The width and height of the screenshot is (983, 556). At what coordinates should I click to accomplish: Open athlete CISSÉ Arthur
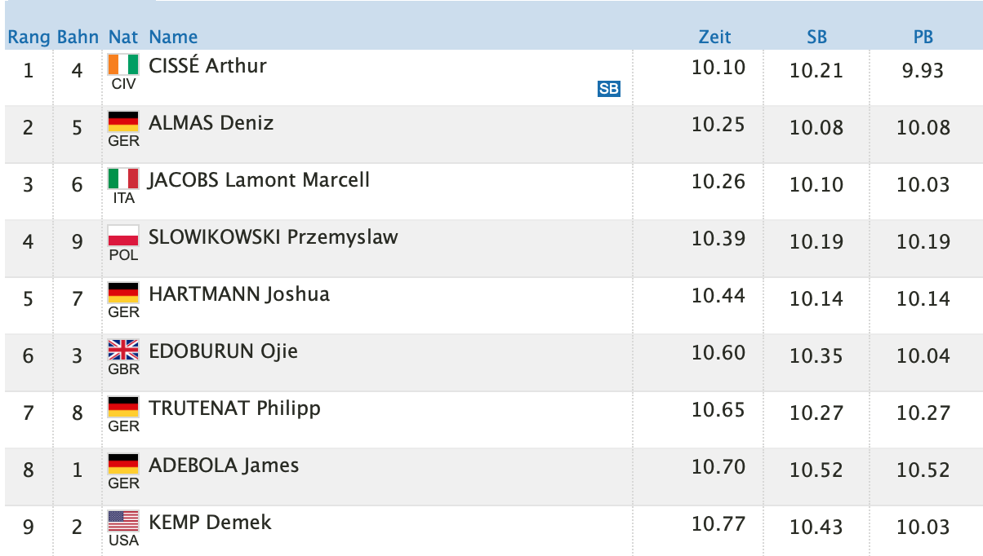click(x=207, y=65)
